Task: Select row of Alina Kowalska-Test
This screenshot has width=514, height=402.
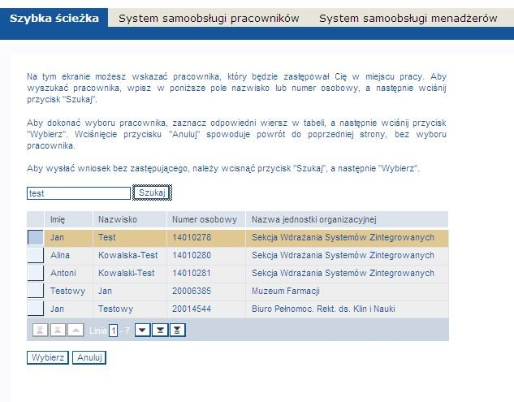Action: [36, 255]
